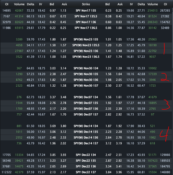Select the OI value 56348
Screen dimensions: 173x175
coord(7,161)
